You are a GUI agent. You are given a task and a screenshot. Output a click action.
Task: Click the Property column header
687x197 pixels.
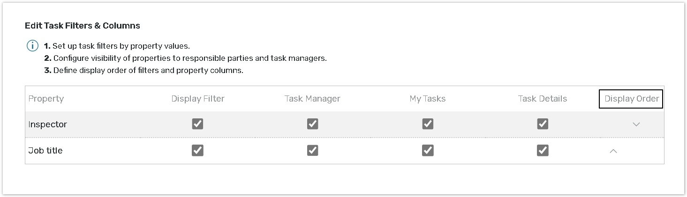[x=46, y=99]
